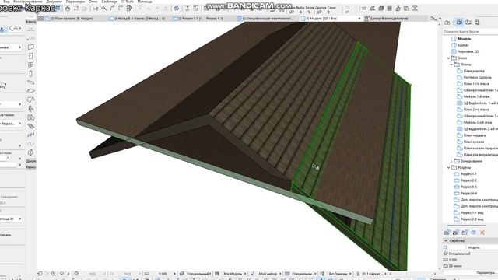
Task: Open the Publisher Sets navigator icon
Action: pyautogui.click(x=477, y=23)
